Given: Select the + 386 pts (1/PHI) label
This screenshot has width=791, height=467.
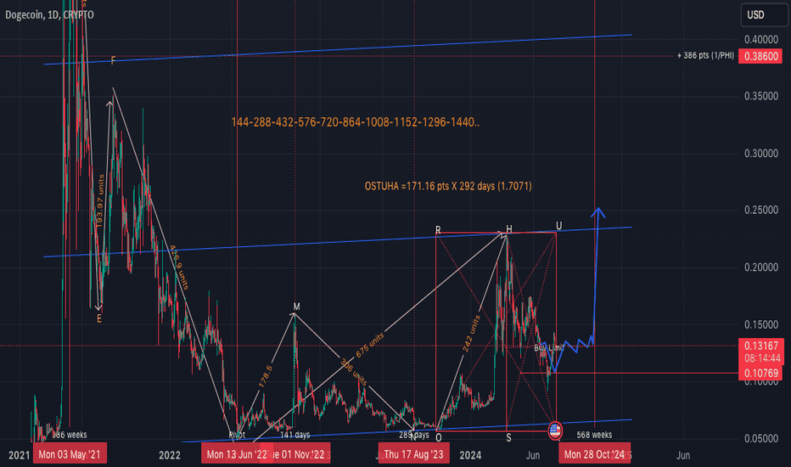Looking at the screenshot, I should (x=705, y=55).
